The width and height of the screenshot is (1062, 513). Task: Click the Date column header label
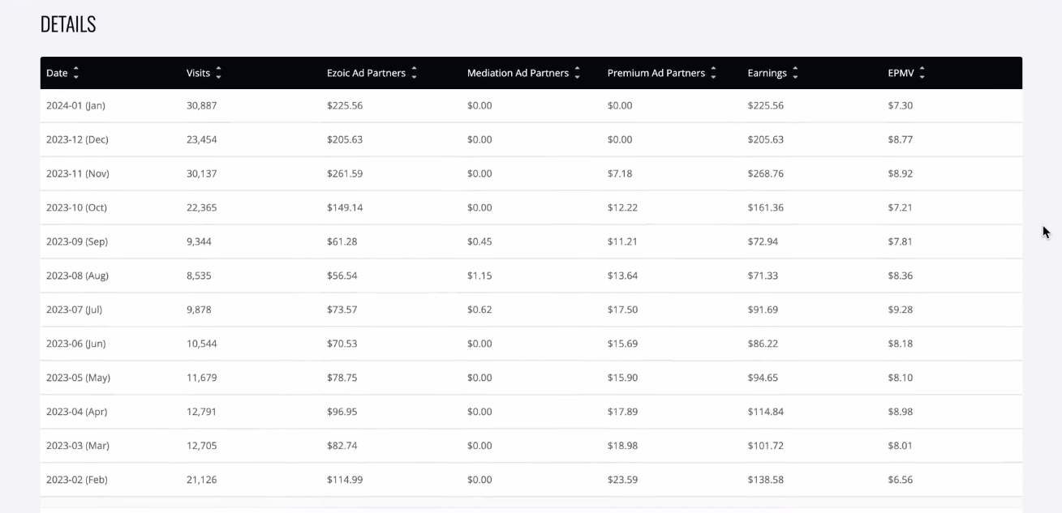(x=57, y=73)
